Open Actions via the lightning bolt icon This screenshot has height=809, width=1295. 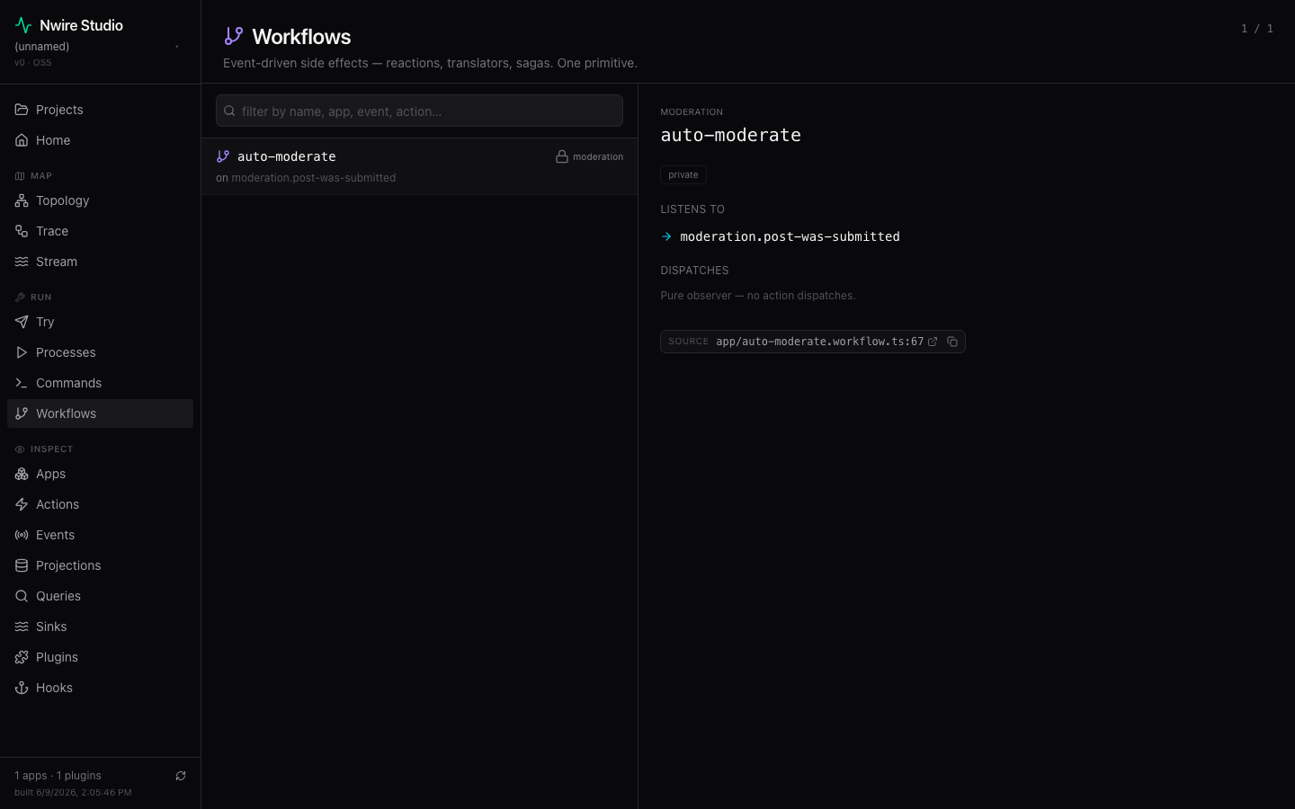click(22, 504)
